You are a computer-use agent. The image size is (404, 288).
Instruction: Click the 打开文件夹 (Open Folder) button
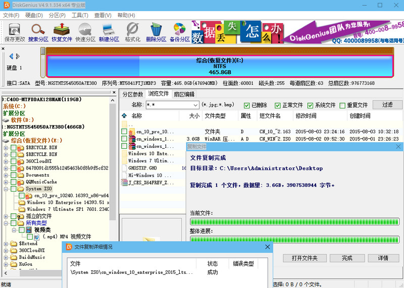pos(305,258)
